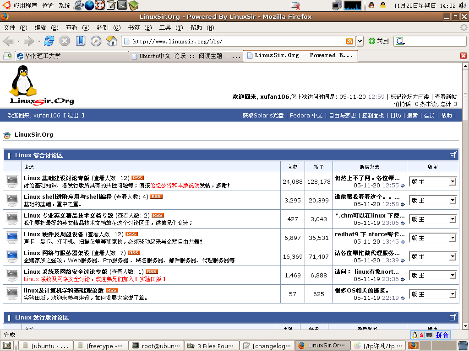469x351 pixels.
Task: Click the Tux penguin input method icon
Action: (415, 335)
